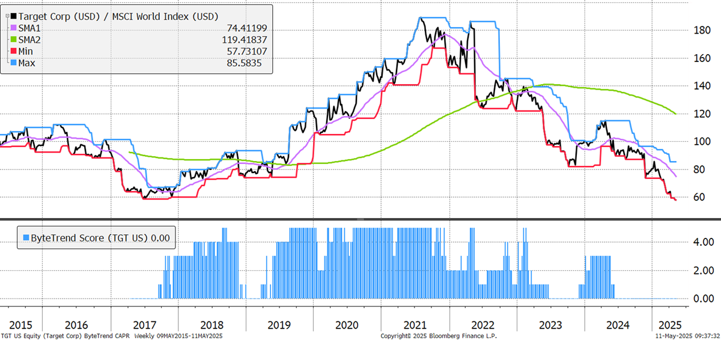Click the 2024 year label on time axis
This screenshot has height=340, width=721.
click(619, 324)
